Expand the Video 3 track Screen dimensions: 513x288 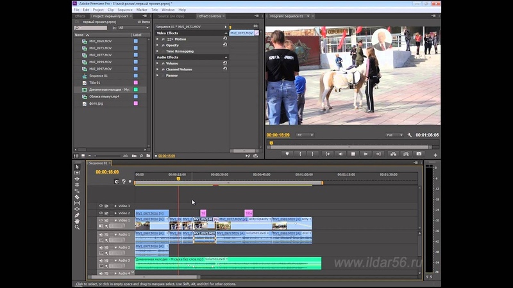point(115,206)
